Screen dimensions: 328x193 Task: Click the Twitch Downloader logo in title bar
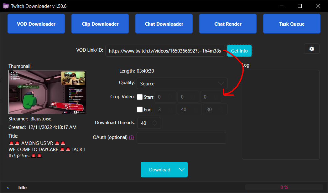click(6, 6)
